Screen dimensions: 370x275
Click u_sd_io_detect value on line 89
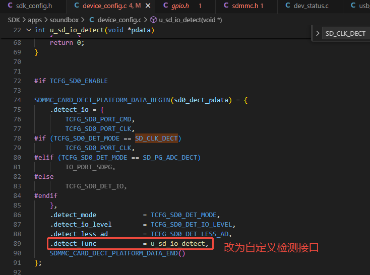pos(178,243)
